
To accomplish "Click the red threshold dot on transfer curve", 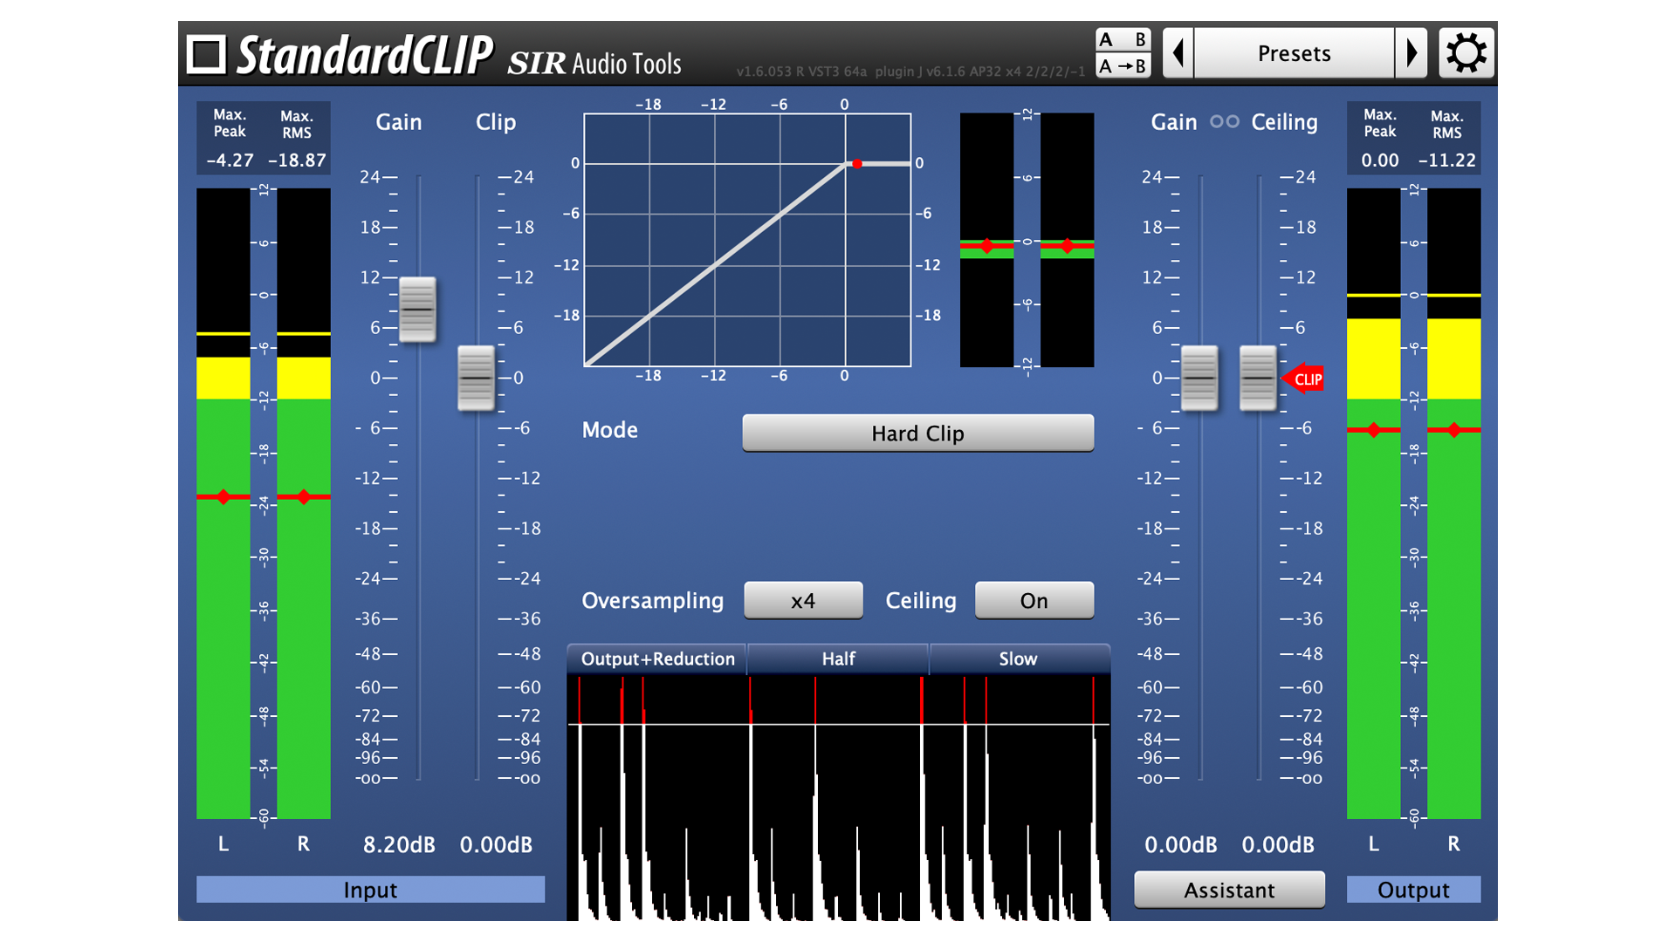I will 857,164.
